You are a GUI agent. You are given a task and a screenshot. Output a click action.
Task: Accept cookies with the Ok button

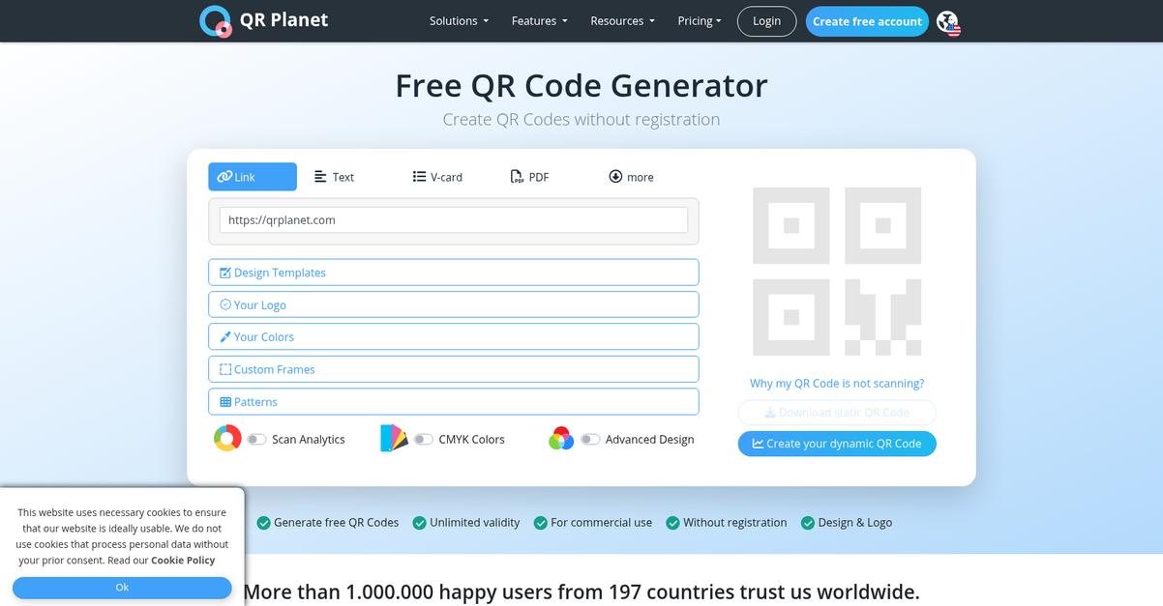point(122,587)
